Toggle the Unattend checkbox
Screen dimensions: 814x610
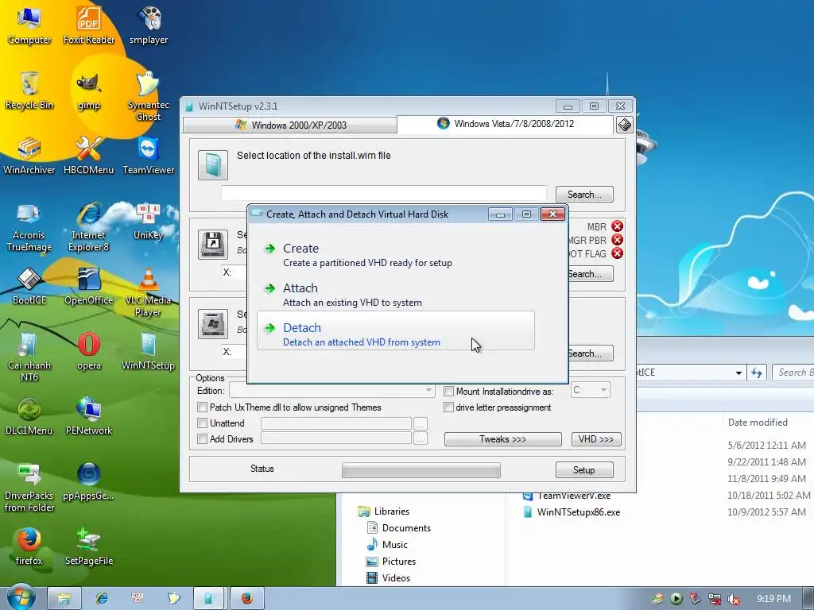click(203, 423)
